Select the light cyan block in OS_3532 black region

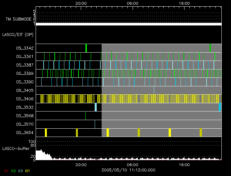96,107
